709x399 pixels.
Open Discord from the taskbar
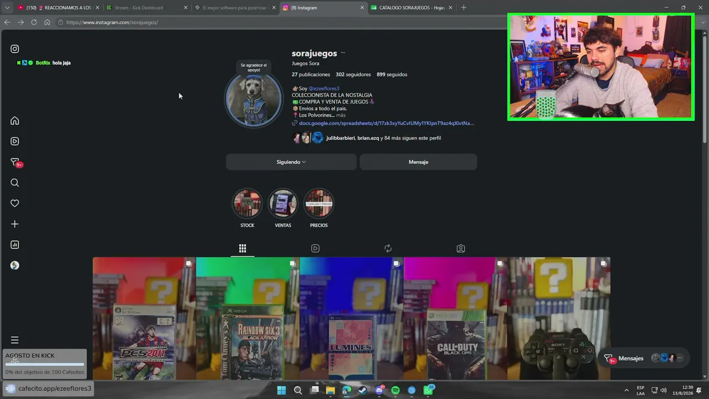[x=379, y=390]
